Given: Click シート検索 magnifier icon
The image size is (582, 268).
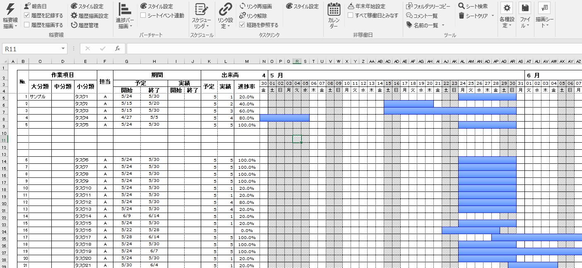Looking at the screenshot, I should pyautogui.click(x=462, y=6).
